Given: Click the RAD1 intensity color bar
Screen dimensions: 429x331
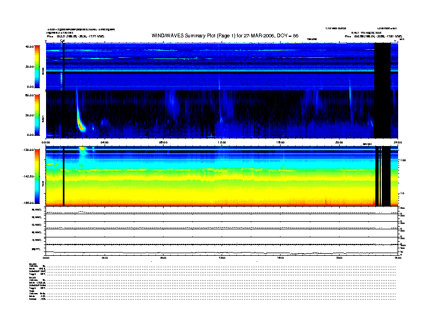Looking at the screenshot, I should pyautogui.click(x=37, y=115).
